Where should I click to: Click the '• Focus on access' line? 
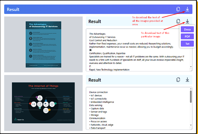point(98,121)
